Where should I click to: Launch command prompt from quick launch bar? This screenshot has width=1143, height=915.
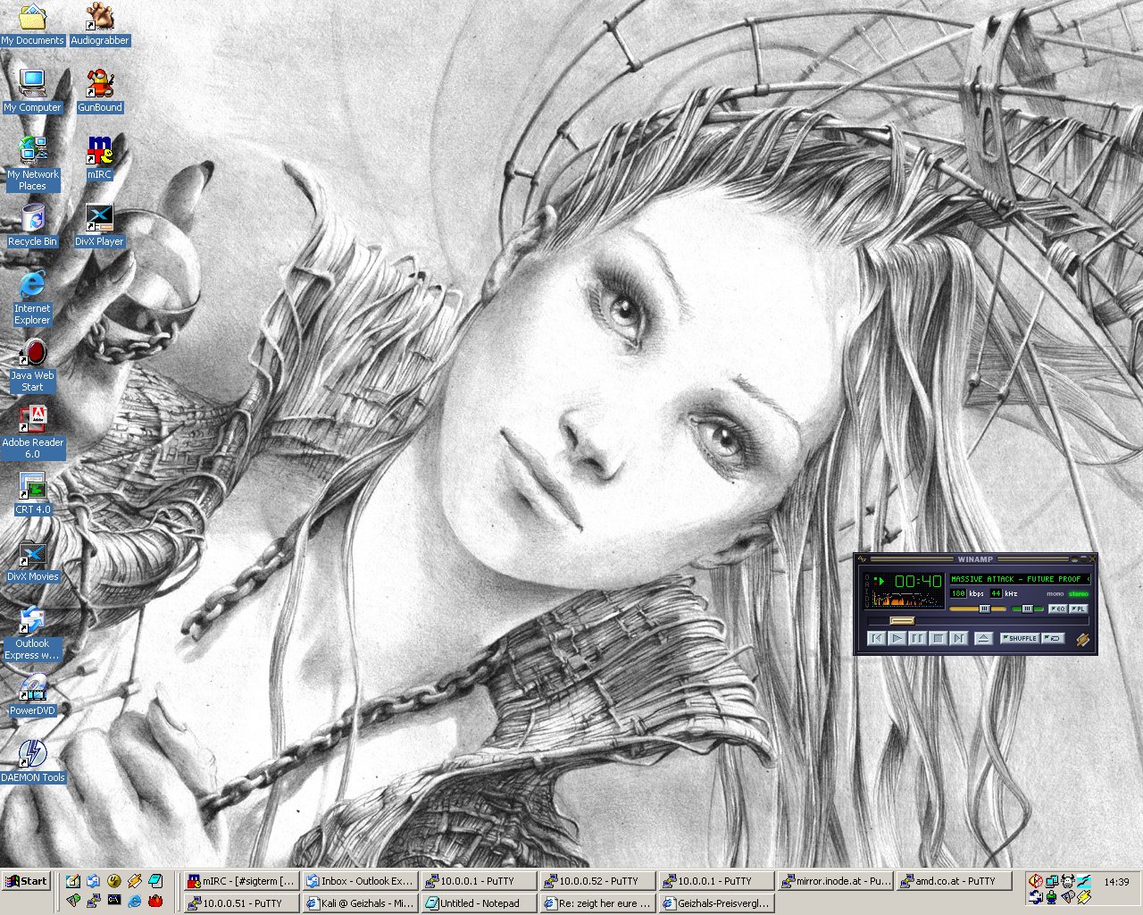[x=114, y=900]
